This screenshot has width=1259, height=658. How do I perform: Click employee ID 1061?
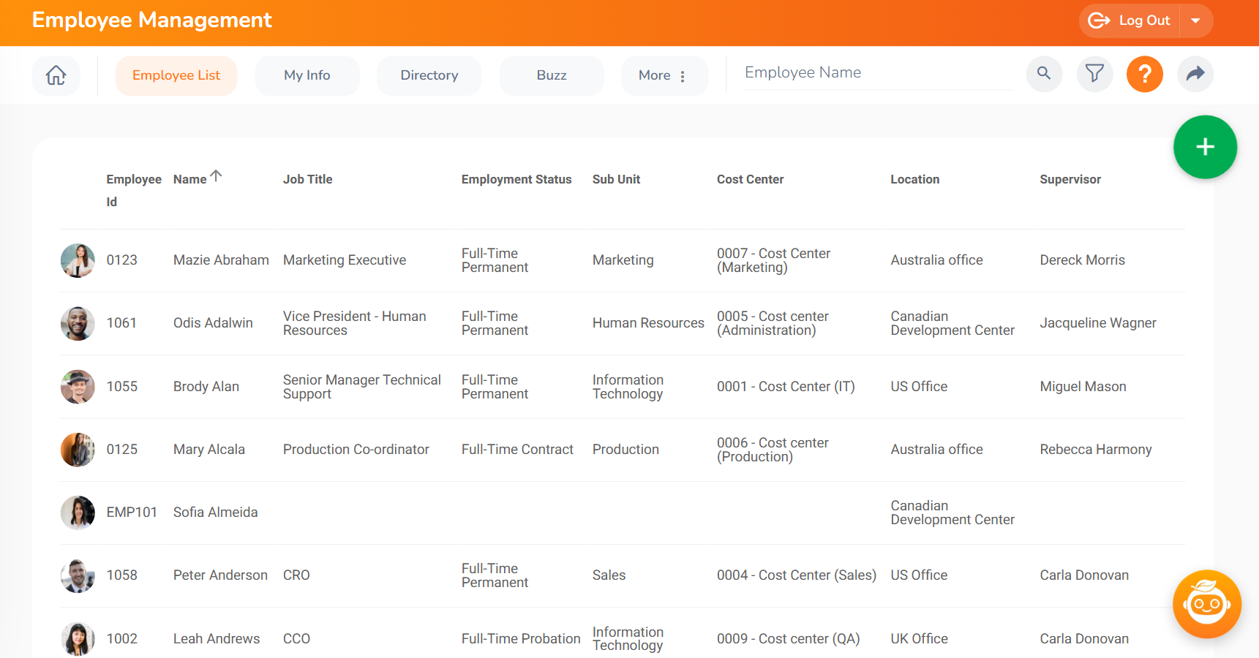pyautogui.click(x=121, y=323)
